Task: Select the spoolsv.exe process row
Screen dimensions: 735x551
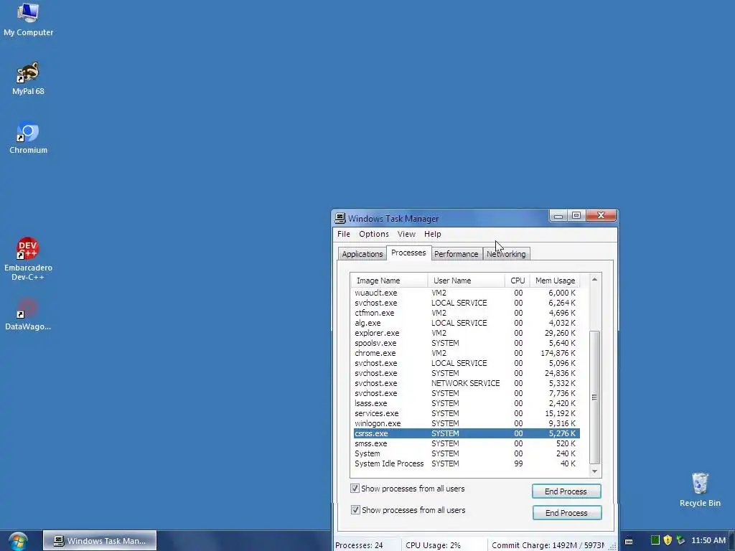Action: click(467, 343)
